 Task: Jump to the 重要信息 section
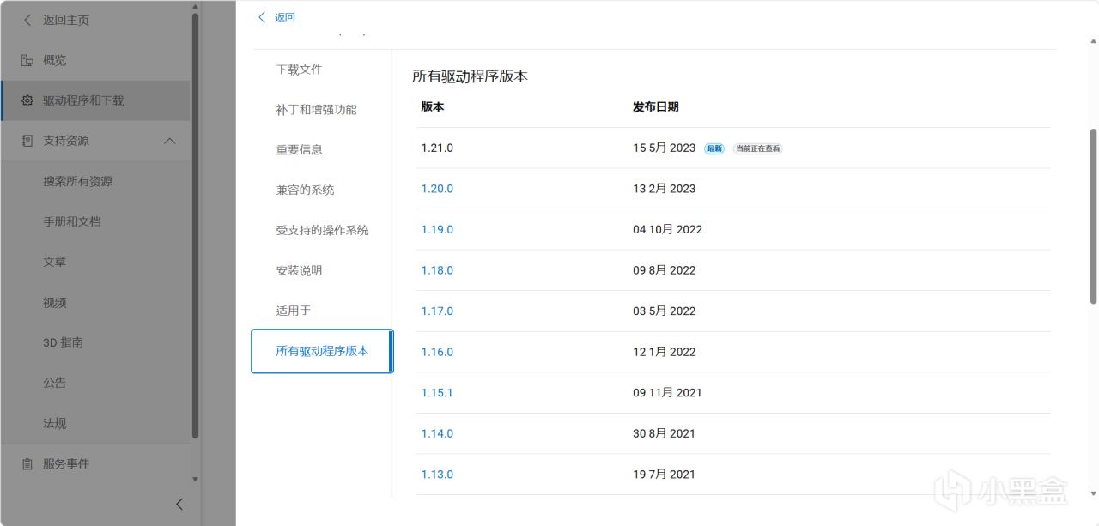(x=299, y=149)
